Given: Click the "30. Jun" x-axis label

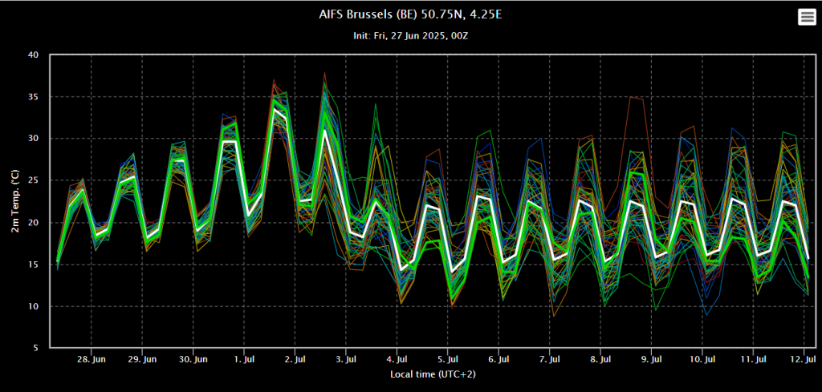Looking at the screenshot, I should (193, 360).
